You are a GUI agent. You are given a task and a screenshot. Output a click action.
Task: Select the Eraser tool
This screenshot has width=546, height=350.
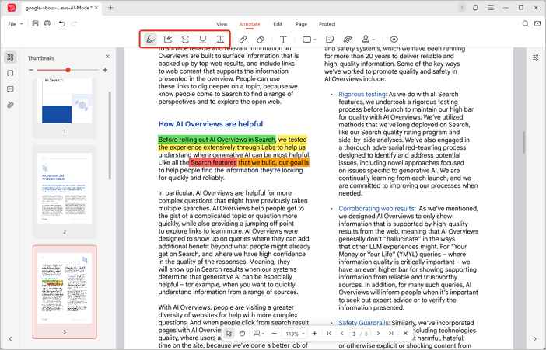coord(261,40)
